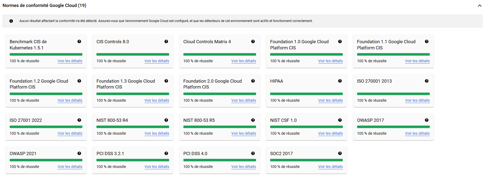Collapse the Normes de conformité Google Cloud section
485x176 pixels.
[479, 6]
